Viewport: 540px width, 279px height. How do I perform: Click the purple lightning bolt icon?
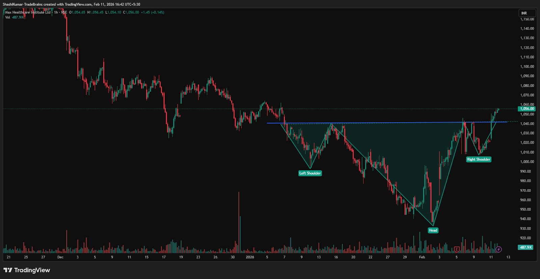(x=498, y=249)
